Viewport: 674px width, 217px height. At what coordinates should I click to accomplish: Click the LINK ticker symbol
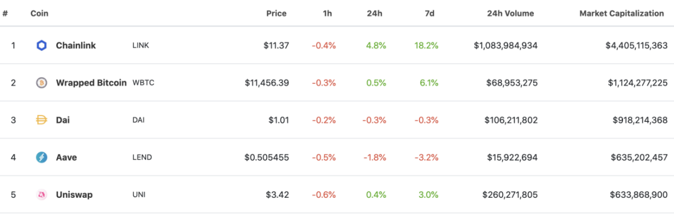tap(141, 46)
